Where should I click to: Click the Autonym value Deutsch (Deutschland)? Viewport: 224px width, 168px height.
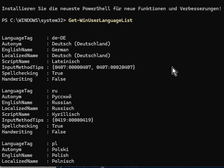click(81, 44)
